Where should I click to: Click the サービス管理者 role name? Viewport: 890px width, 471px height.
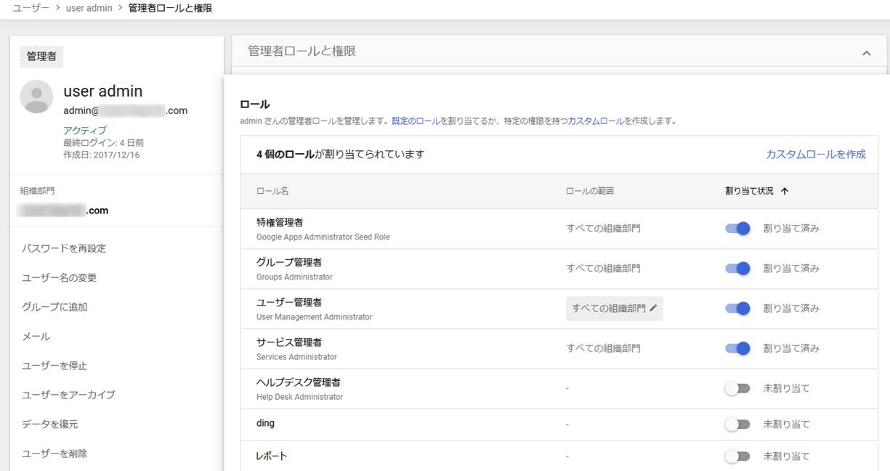289,342
